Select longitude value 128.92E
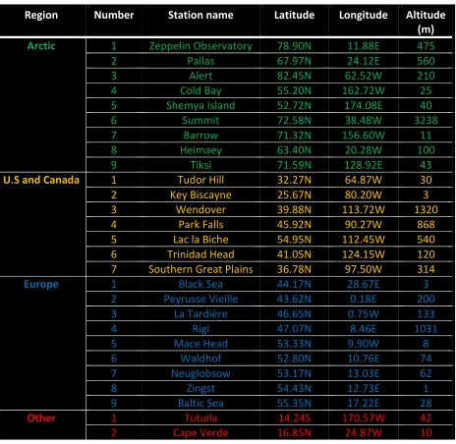Image resolution: width=456 pixels, height=444 pixels. tap(364, 165)
